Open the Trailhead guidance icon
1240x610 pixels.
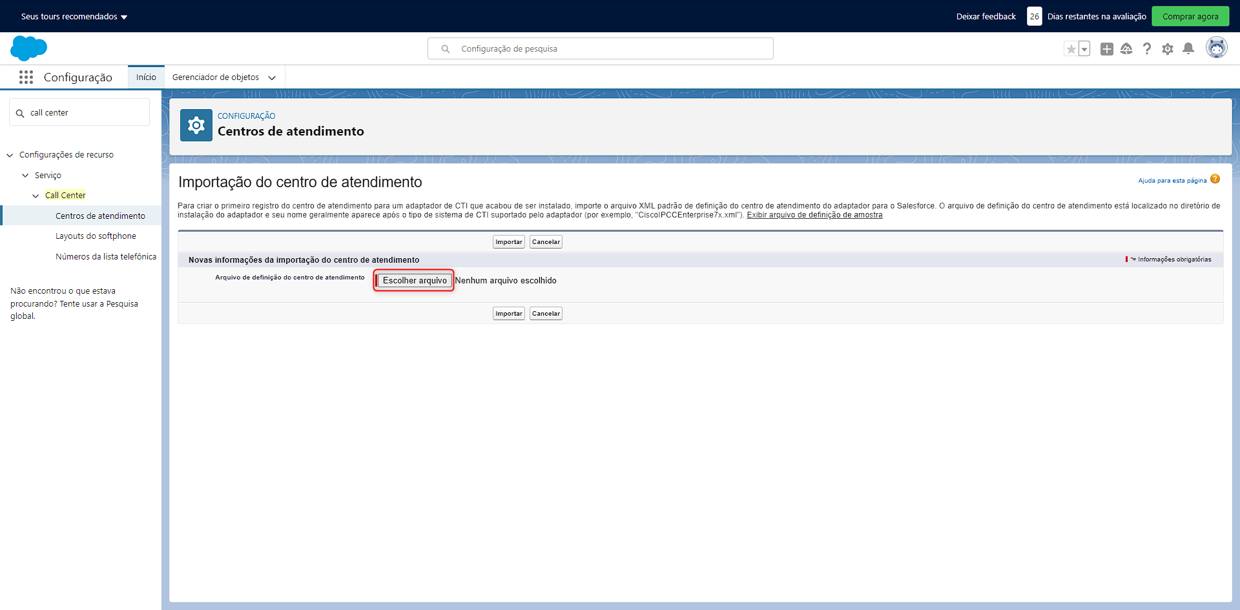click(1126, 49)
